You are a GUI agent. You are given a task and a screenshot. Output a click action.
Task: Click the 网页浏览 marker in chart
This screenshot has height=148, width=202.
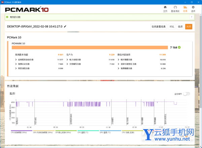[36, 121]
